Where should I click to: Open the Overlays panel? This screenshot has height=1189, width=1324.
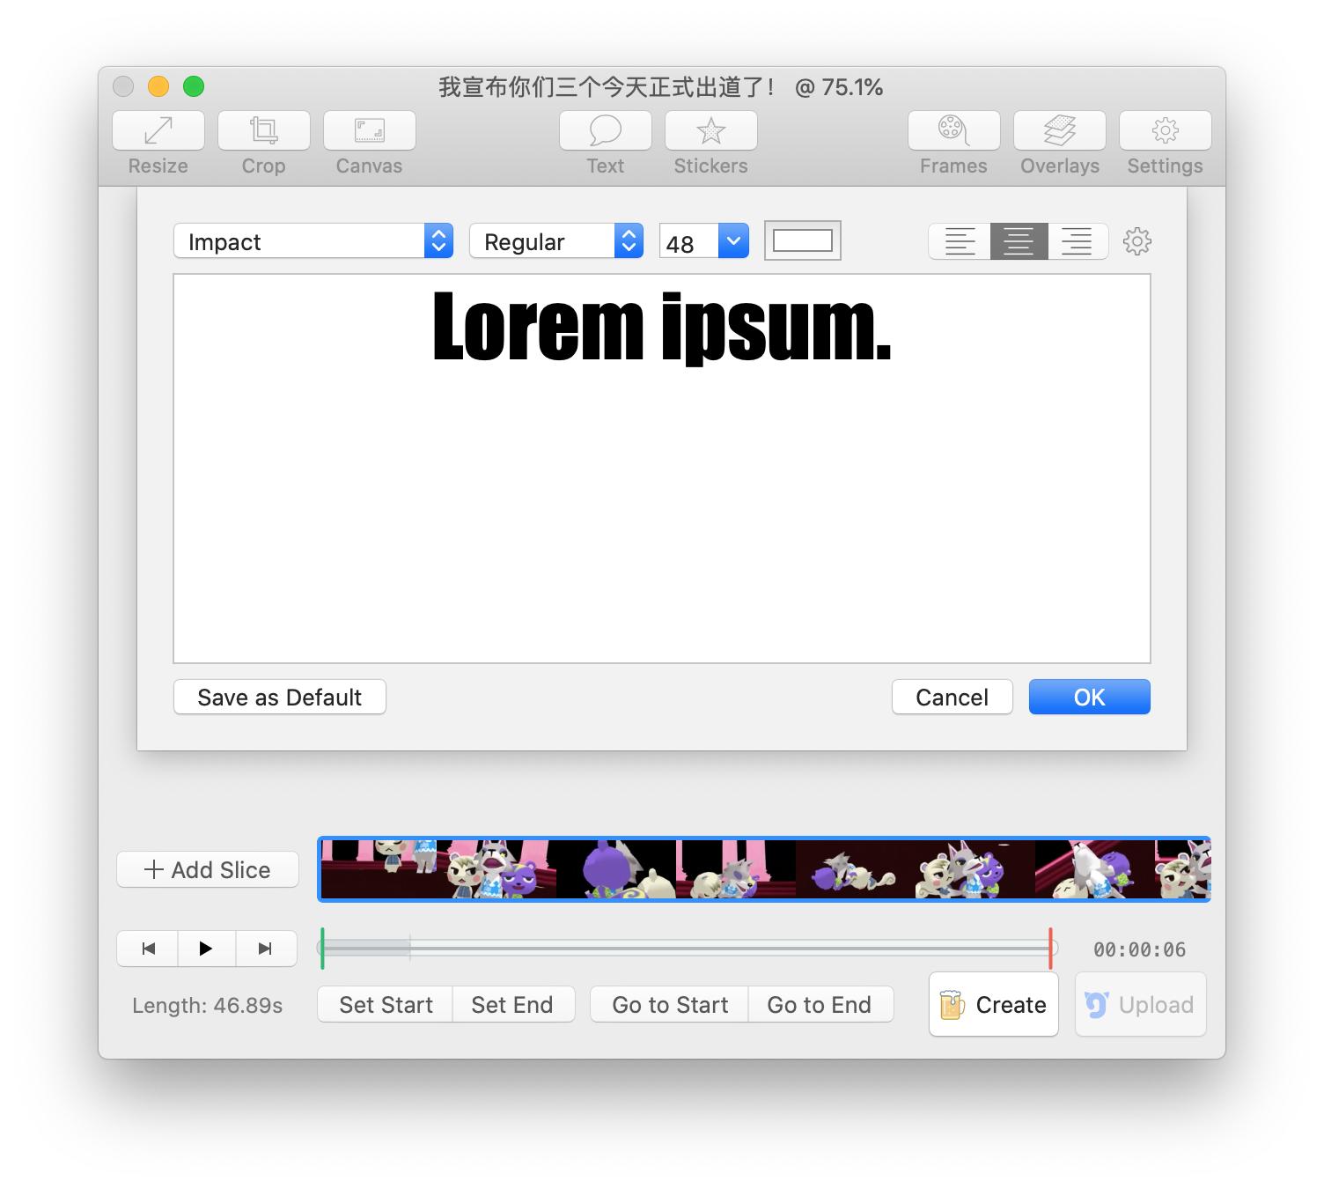(1059, 141)
